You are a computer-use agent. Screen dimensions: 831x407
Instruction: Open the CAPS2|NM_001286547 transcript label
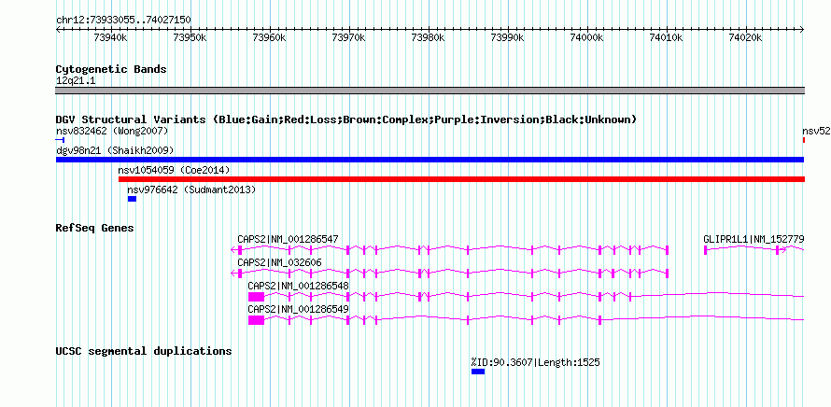point(288,240)
